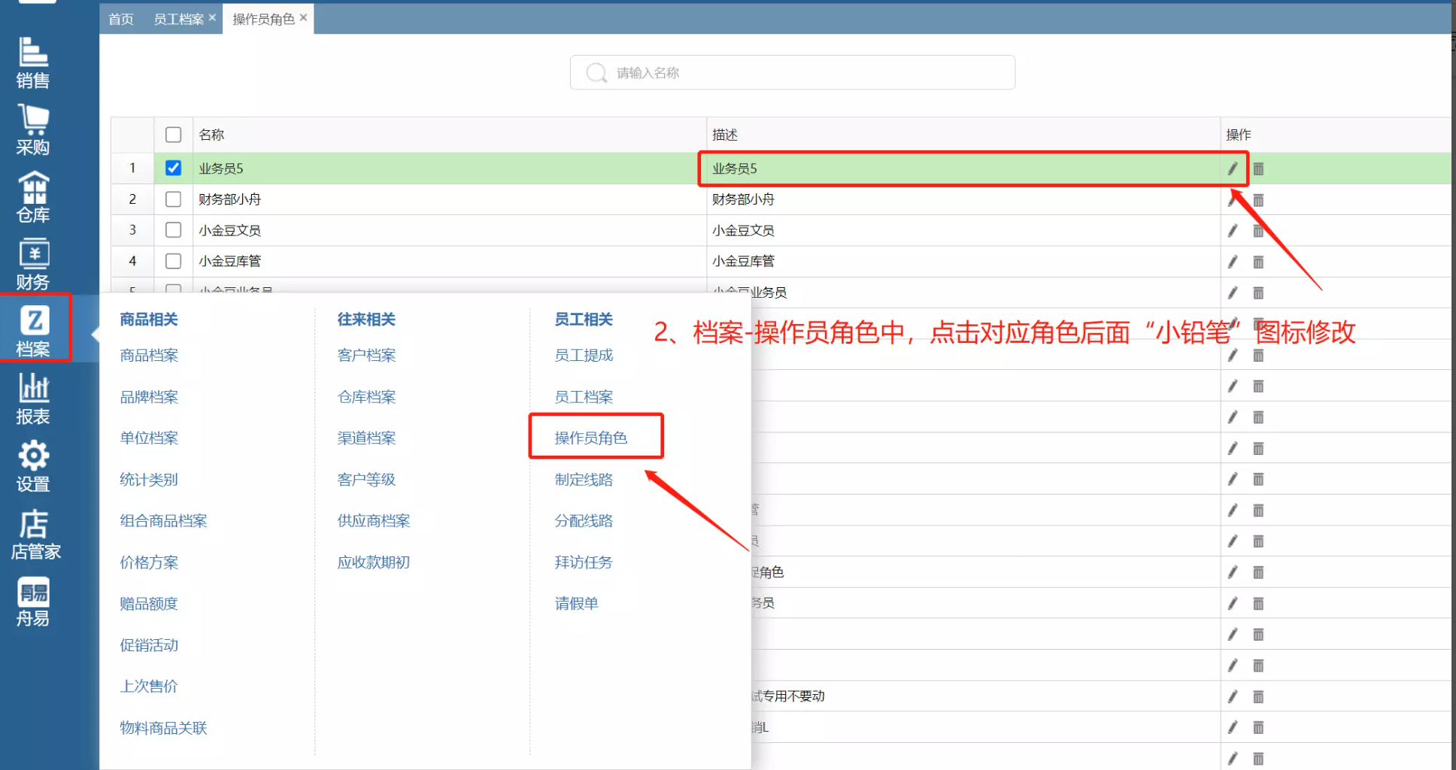Open the 仓库 warehouse module
The height and width of the screenshot is (770, 1456).
click(x=33, y=197)
